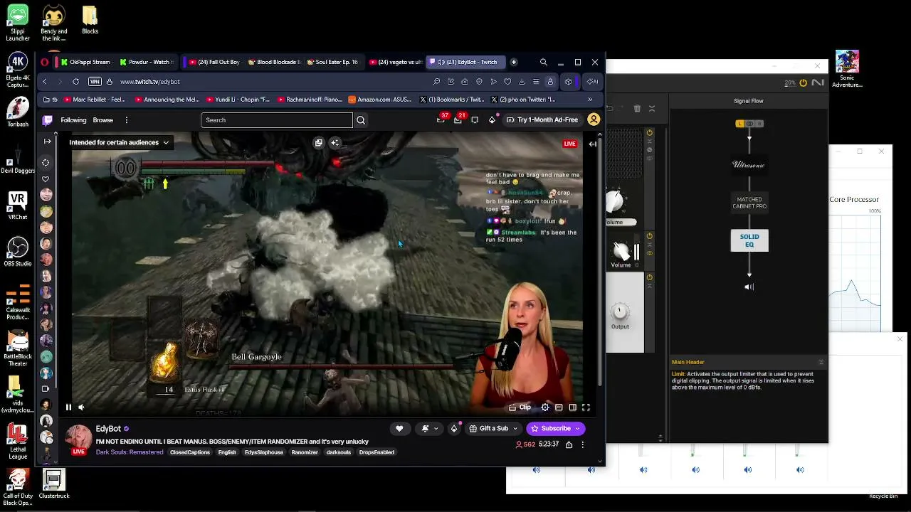Click the Clip button on the player

[x=520, y=407]
